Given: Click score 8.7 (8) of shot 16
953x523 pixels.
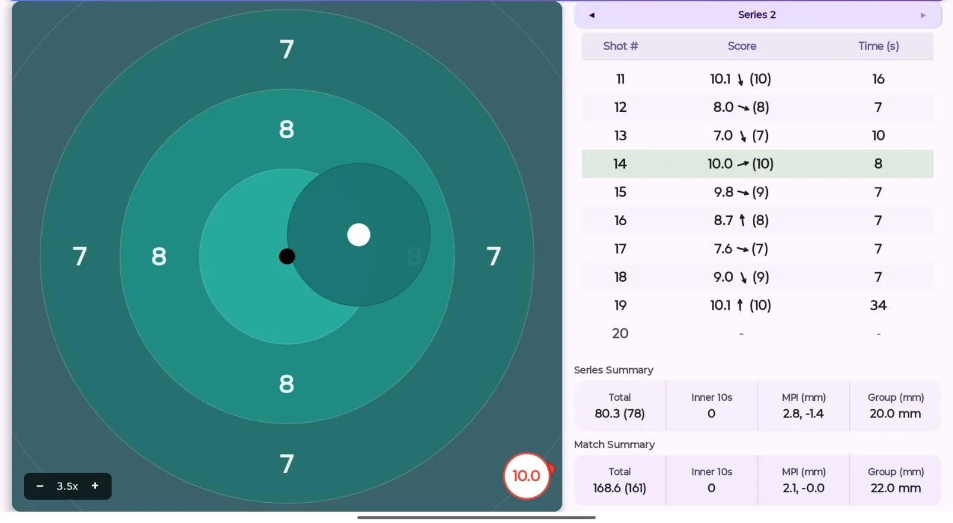Looking at the screenshot, I should [x=741, y=220].
